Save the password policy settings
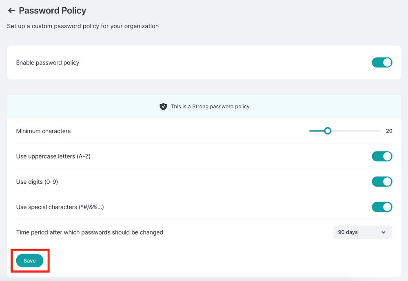Image resolution: width=408 pixels, height=281 pixels. pos(29,261)
